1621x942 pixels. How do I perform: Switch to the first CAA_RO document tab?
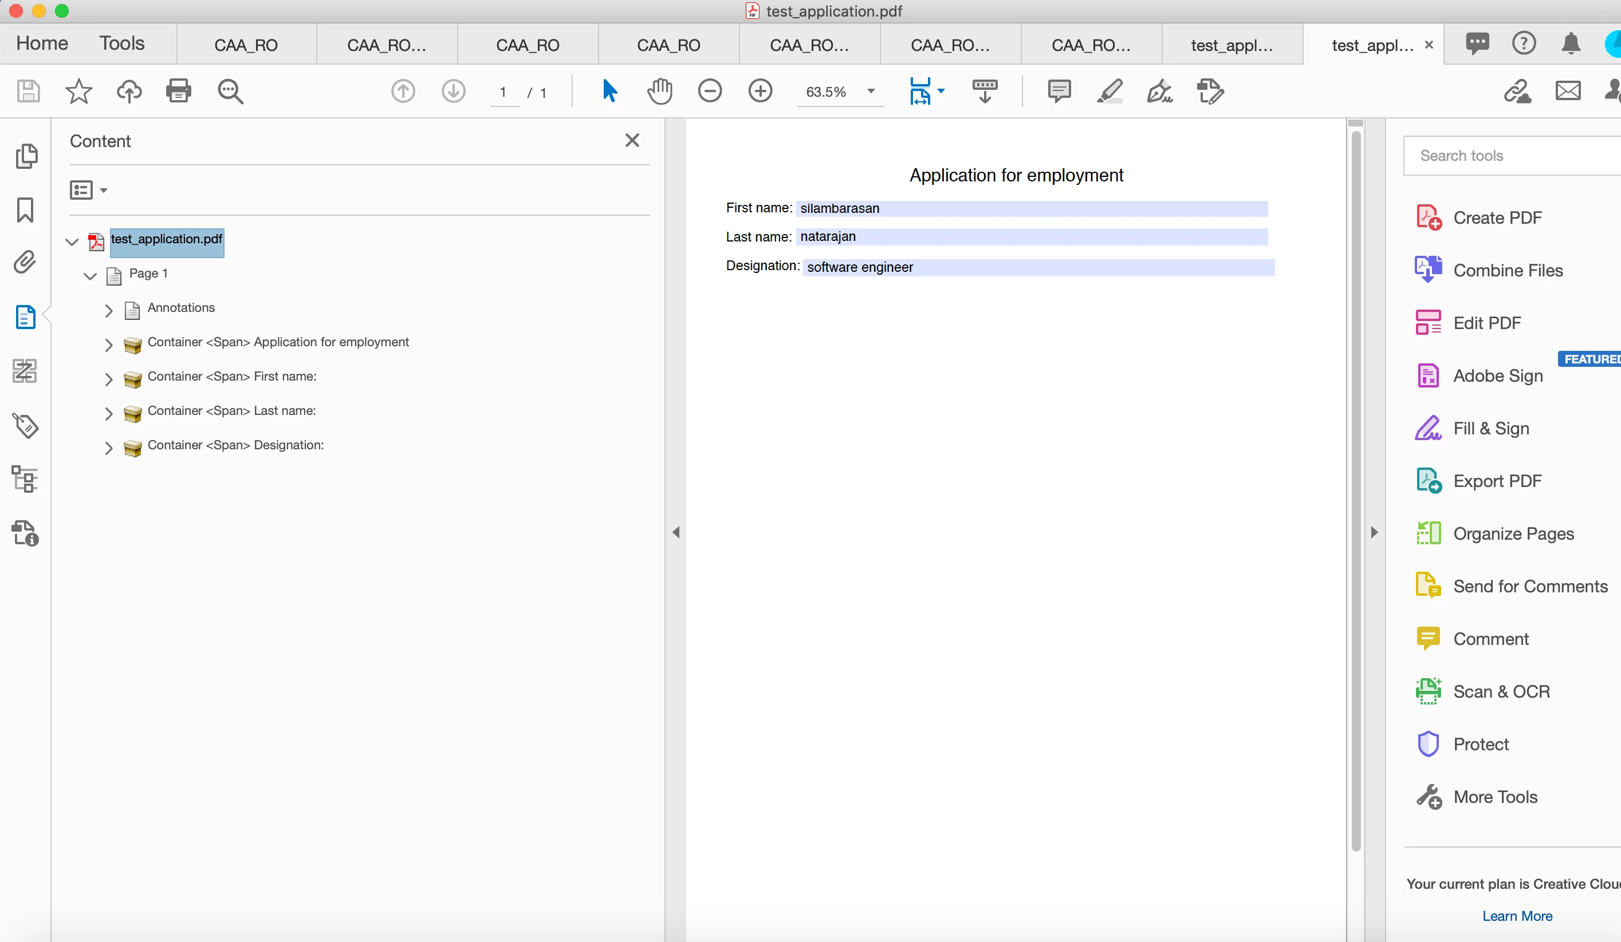pos(246,45)
